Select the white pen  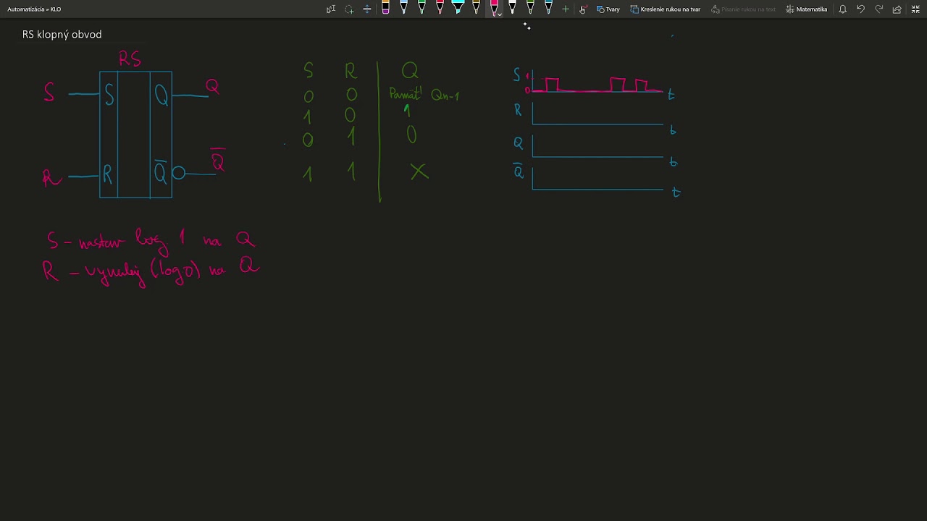click(512, 8)
